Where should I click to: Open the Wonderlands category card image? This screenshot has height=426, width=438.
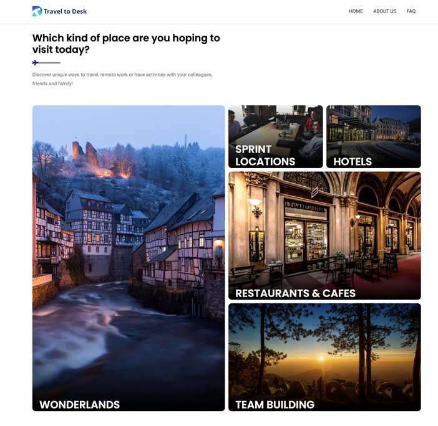point(129,258)
